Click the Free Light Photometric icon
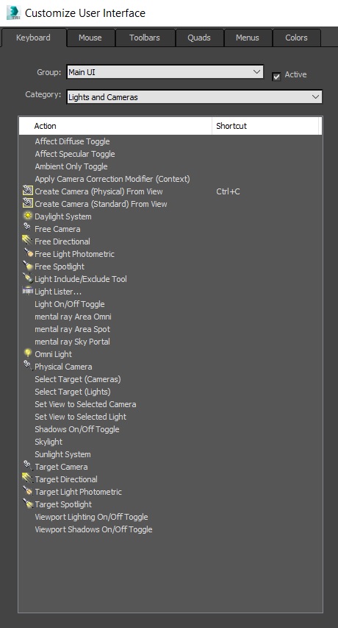Screen dimensions: 338x628 28,253
